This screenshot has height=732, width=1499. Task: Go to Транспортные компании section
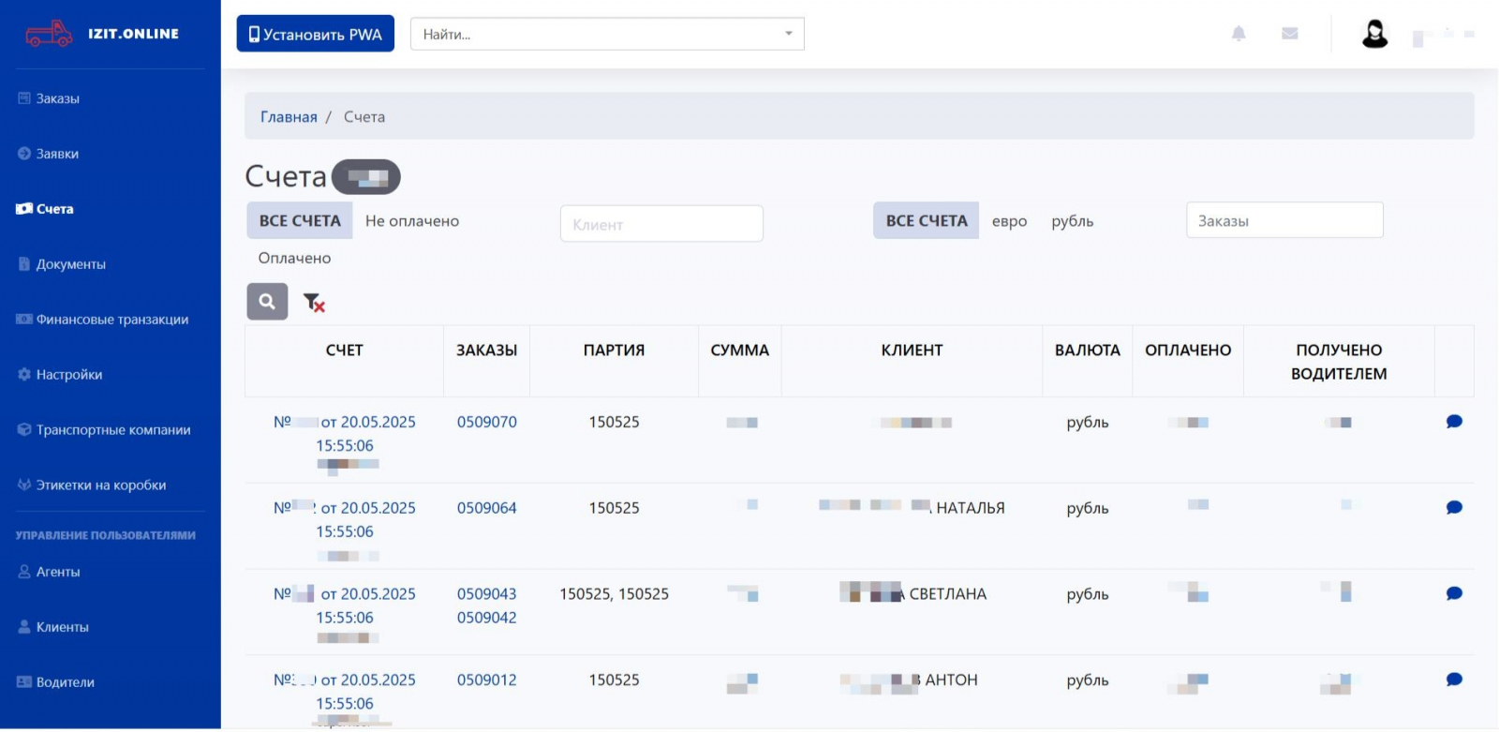(112, 430)
